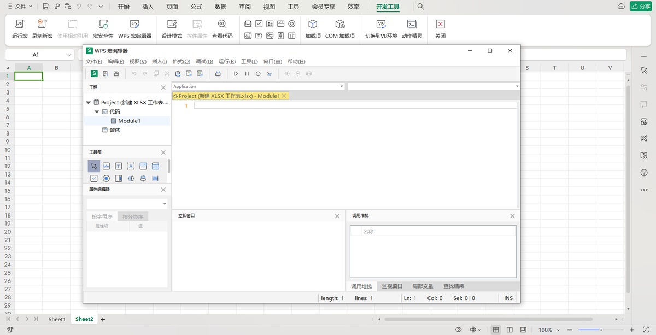Open the Name Box dropdown arrow for A1
The height and width of the screenshot is (335, 656).
[70, 55]
